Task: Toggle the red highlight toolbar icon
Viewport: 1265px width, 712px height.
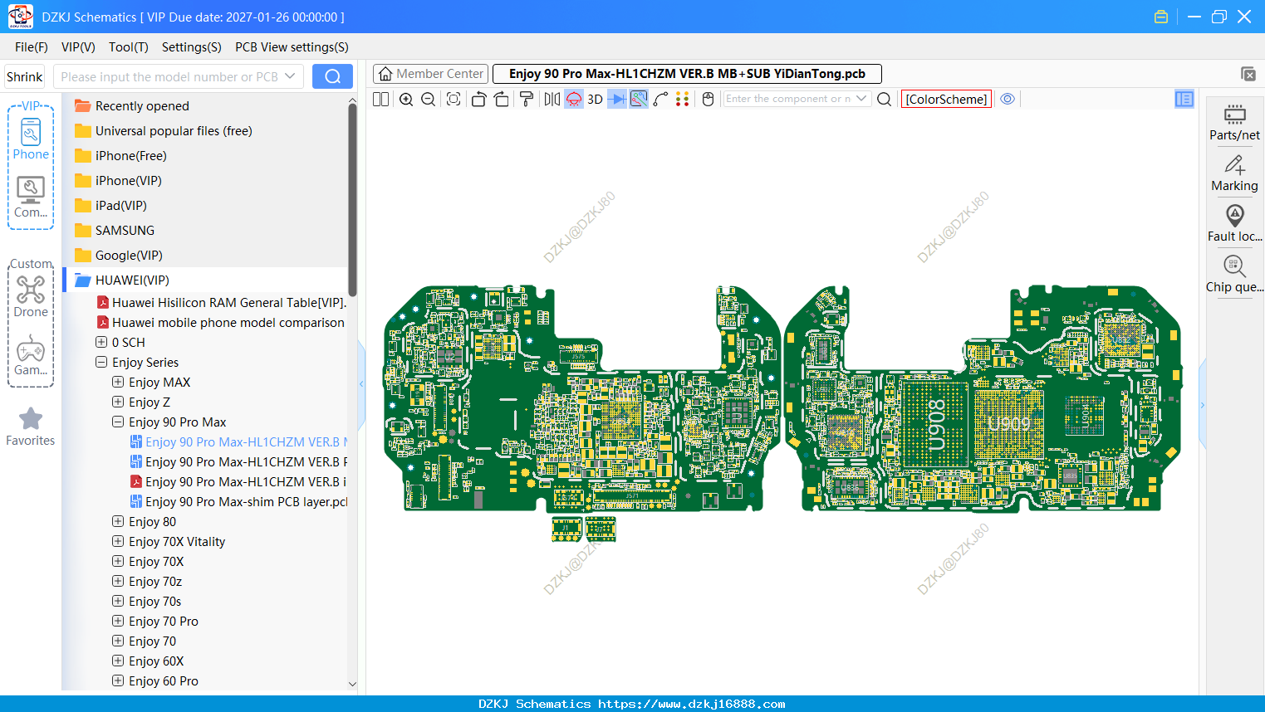Action: click(x=574, y=100)
